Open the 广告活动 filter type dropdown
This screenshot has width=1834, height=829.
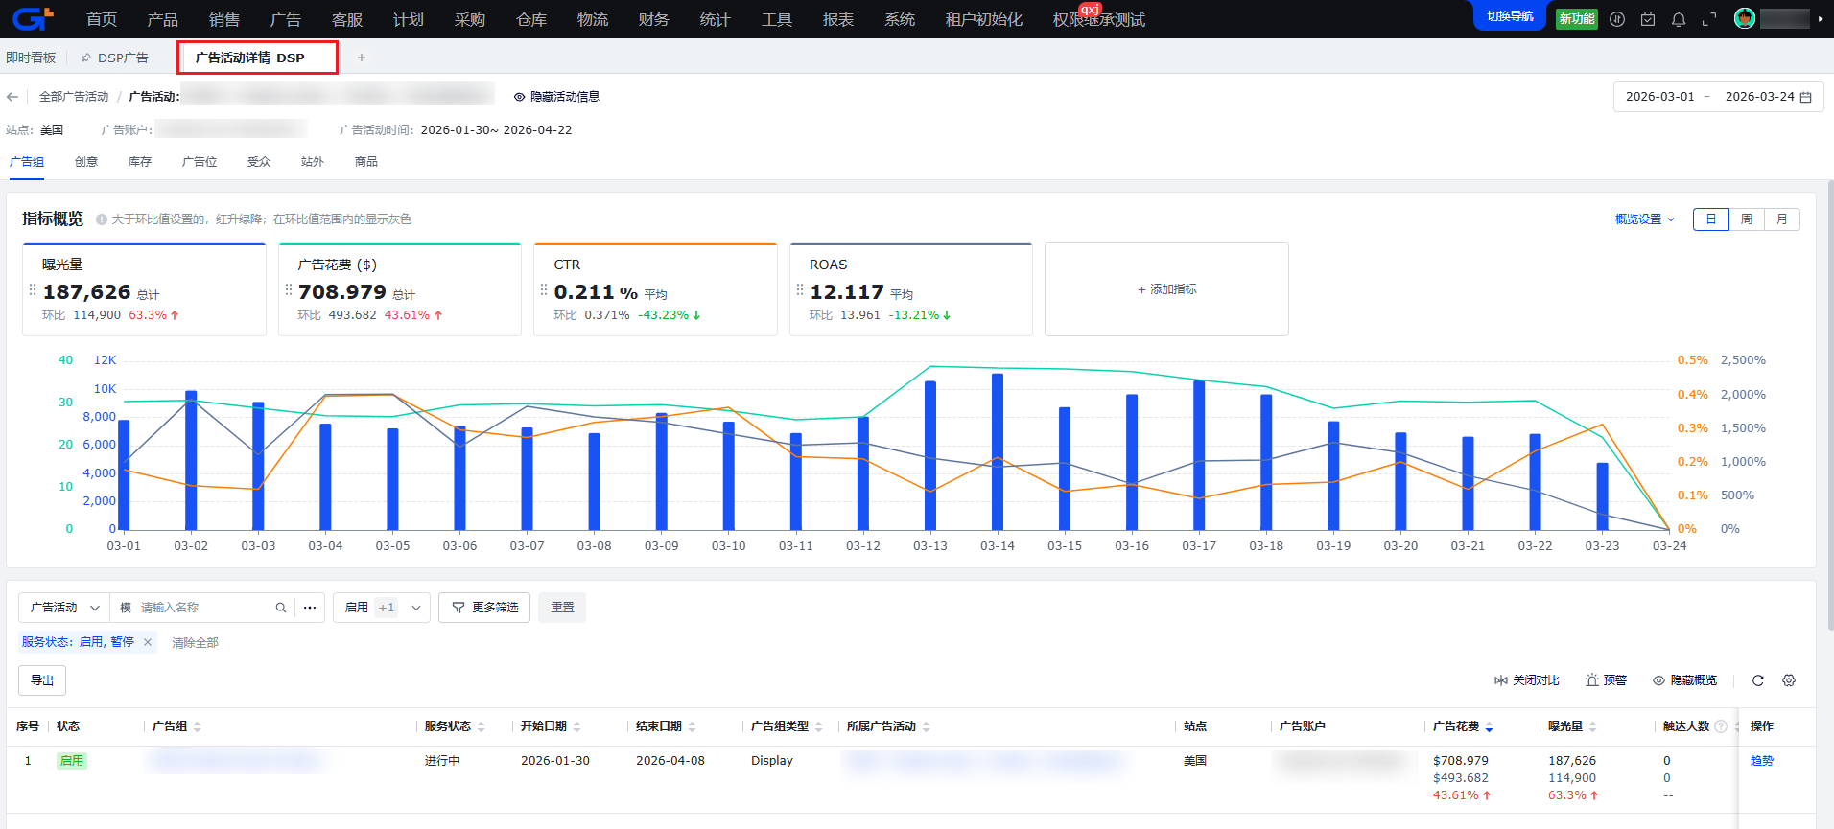pos(64,608)
